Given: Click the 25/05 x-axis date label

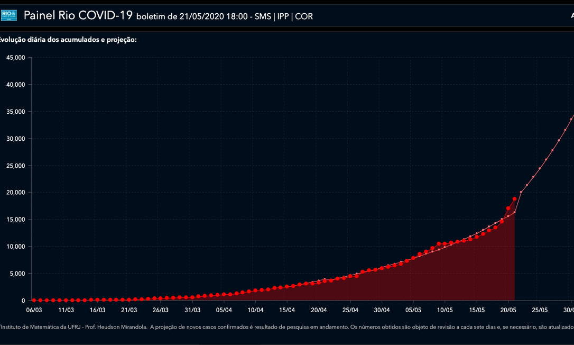Looking at the screenshot, I should pos(540,310).
